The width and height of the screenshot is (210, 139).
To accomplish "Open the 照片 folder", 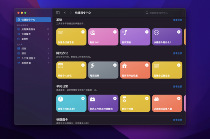I will coord(33,53).
